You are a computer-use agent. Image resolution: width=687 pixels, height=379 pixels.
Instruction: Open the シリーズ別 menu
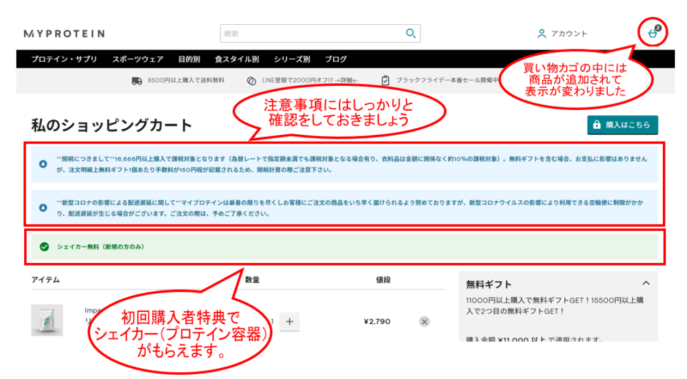[292, 59]
